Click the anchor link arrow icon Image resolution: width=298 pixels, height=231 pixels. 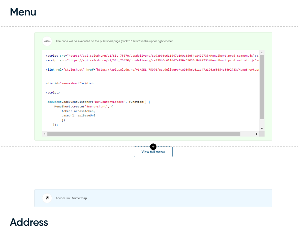coord(47,198)
